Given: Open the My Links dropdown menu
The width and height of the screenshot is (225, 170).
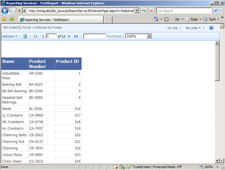Looking at the screenshot, I should pos(193,28).
